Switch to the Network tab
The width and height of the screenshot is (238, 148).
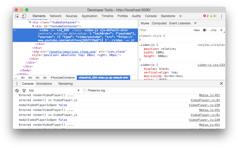click(55, 16)
